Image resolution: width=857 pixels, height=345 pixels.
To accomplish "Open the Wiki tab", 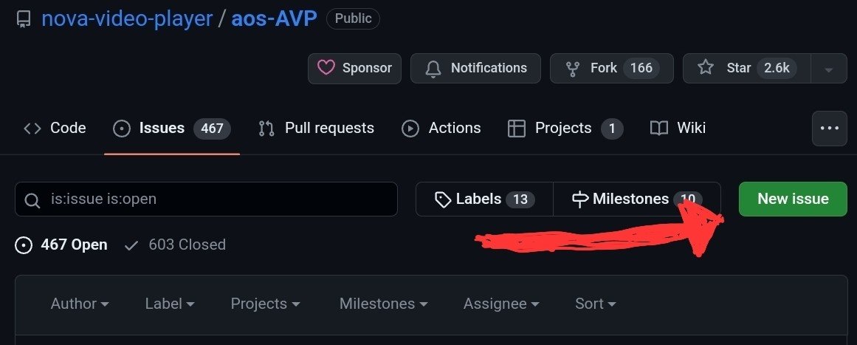I will (678, 128).
